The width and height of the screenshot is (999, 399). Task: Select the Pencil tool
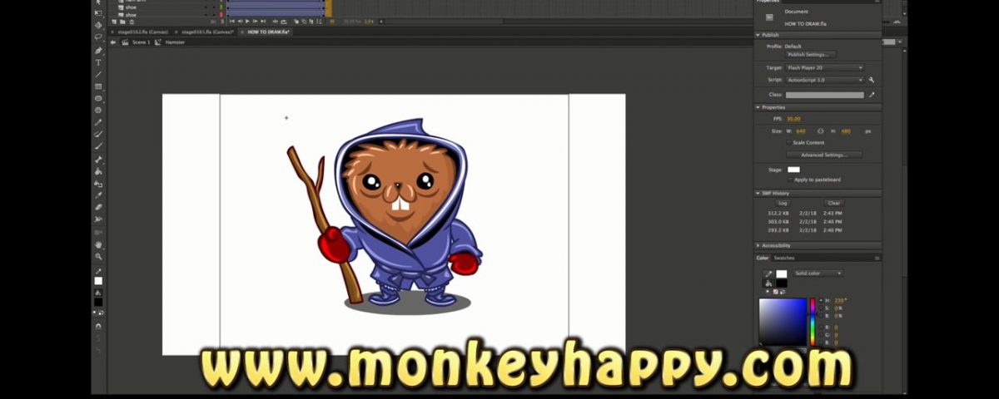98,122
